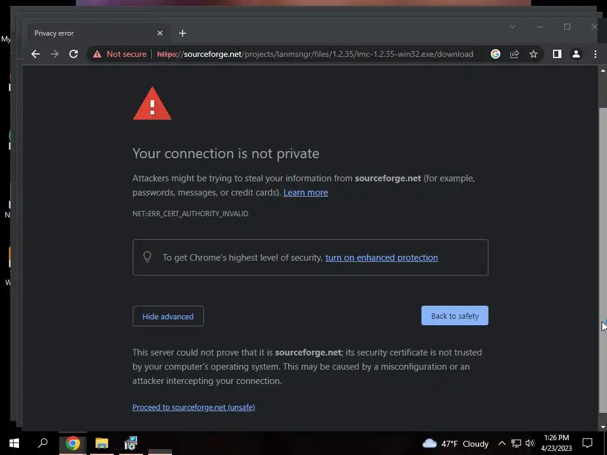Close the Privacy error tab
This screenshot has height=455, width=607.
(160, 33)
